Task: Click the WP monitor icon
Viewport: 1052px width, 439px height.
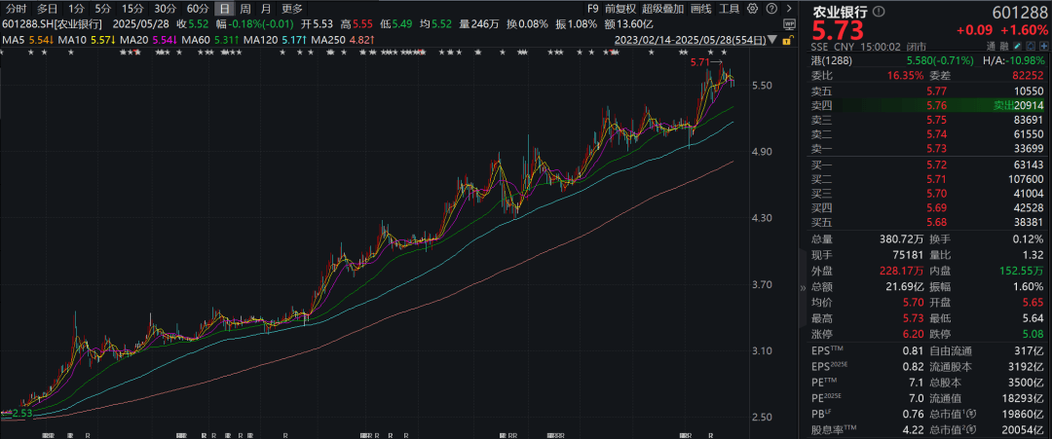Action: click(789, 24)
